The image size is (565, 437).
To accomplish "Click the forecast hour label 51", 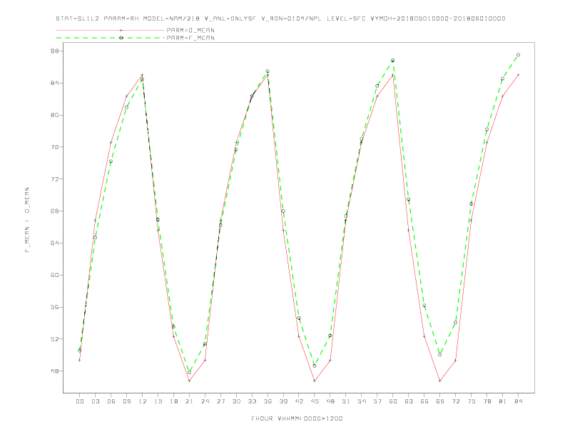I will pos(346,401).
